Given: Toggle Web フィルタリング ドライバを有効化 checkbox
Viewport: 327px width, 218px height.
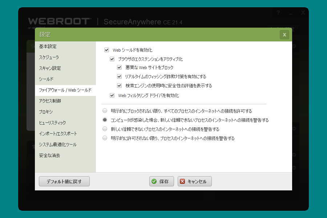Looking at the screenshot, I should (112, 95).
